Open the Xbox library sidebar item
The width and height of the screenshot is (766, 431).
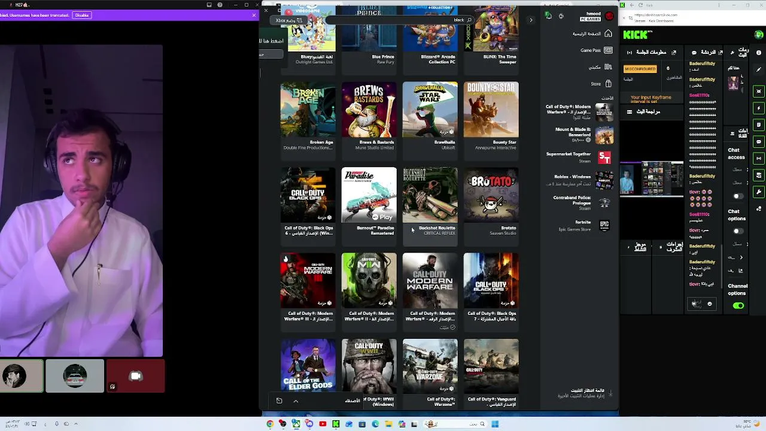point(599,67)
